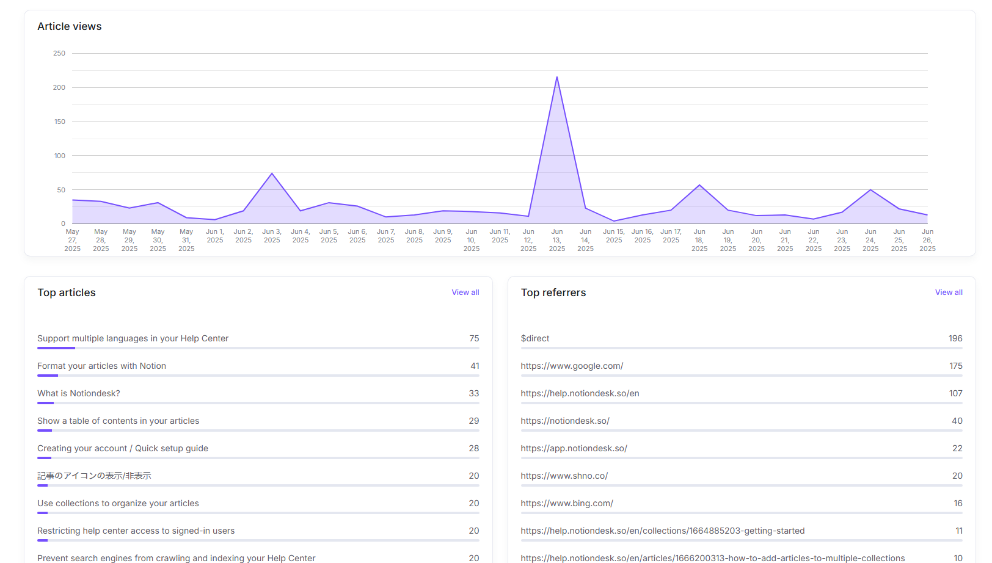Select the https://www.bing.com/ referrer
This screenshot has width=992, height=563.
(567, 503)
